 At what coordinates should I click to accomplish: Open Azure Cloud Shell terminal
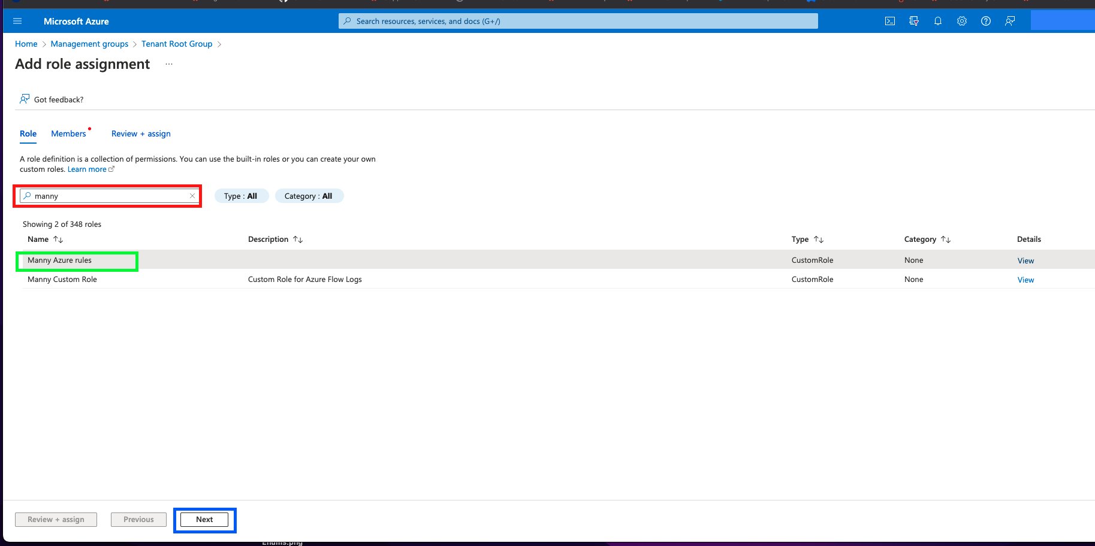click(x=889, y=20)
